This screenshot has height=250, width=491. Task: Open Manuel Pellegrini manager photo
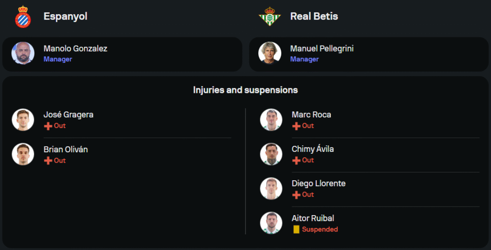[270, 53]
